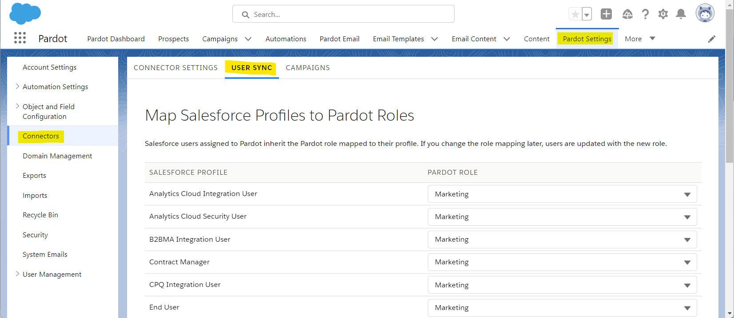Select the User Sync tab

(252, 68)
